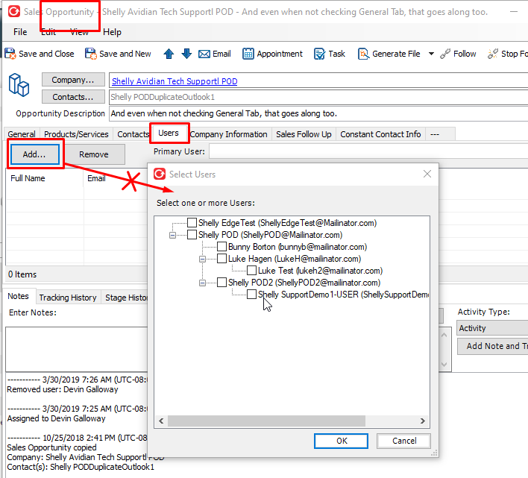Switch to the Products/Services tab
The image size is (528, 478).
click(76, 134)
